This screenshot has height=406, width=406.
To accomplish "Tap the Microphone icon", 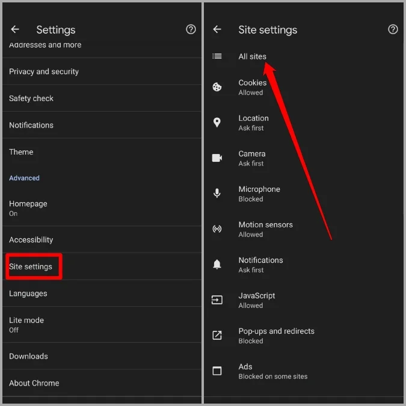I will [x=217, y=194].
